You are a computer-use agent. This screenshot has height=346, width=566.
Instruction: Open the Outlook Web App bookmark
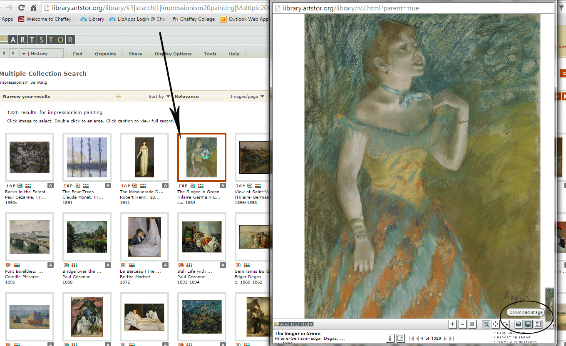coord(245,19)
